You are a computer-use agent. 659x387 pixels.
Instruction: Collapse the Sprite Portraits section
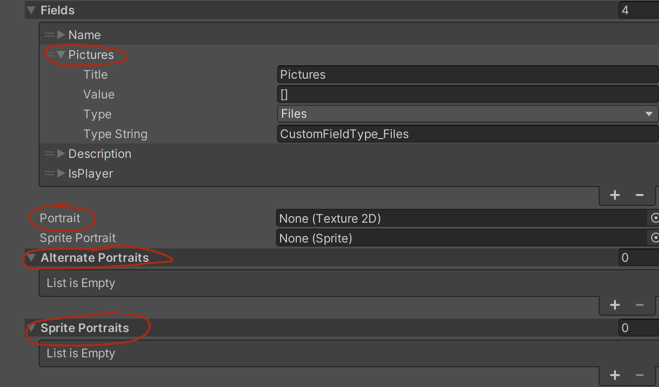[x=31, y=328]
